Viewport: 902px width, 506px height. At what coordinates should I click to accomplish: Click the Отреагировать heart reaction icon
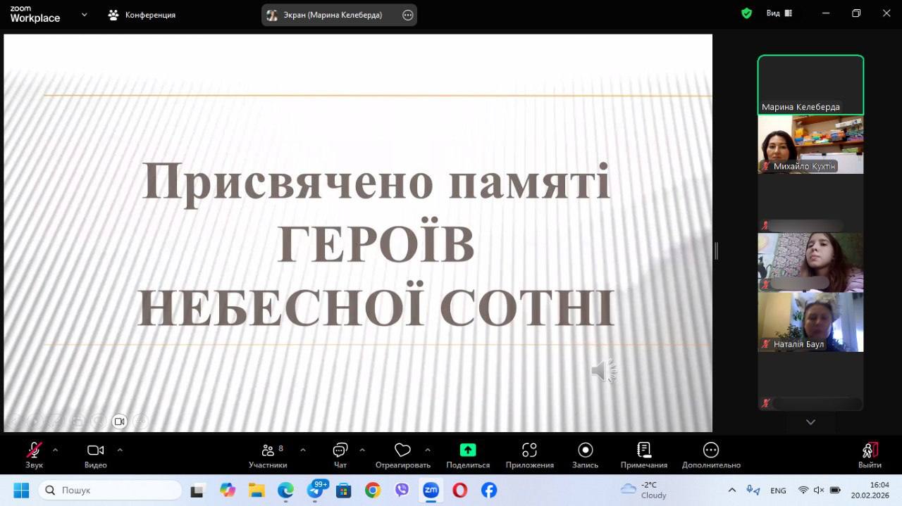pos(402,450)
